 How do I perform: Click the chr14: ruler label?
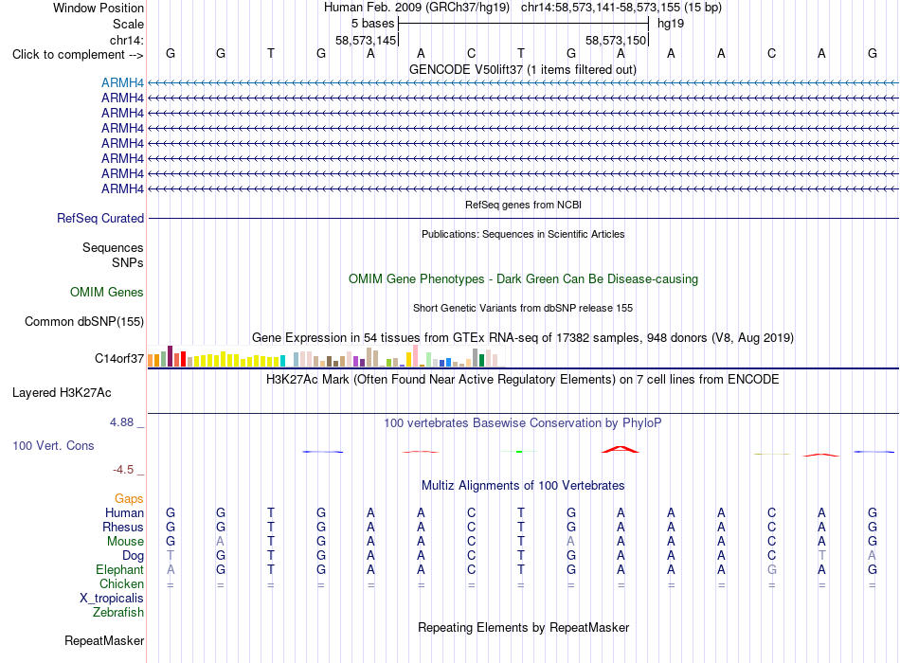click(x=126, y=40)
